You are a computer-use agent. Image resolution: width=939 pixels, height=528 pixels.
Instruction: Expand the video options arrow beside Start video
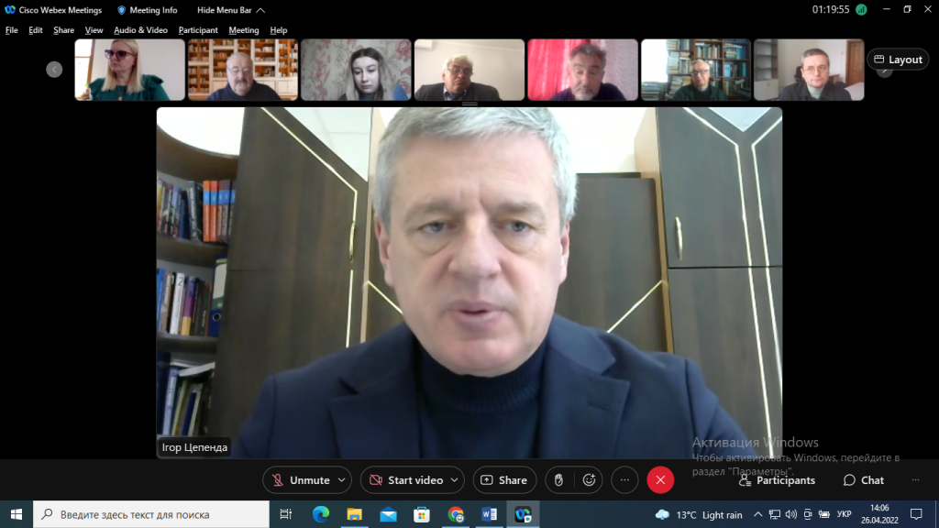point(455,480)
